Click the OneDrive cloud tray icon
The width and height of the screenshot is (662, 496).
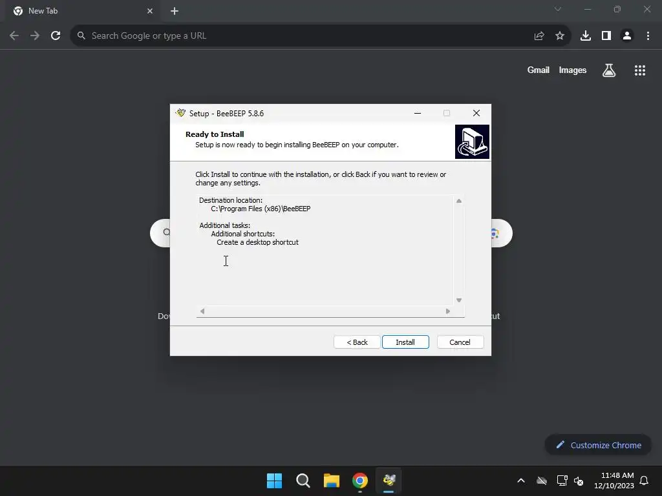[x=542, y=480]
